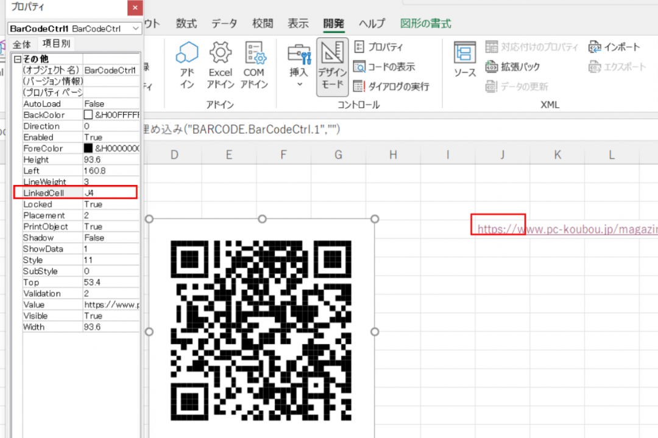Select the Width value 93.6
The height and width of the screenshot is (438, 658).
click(x=111, y=327)
